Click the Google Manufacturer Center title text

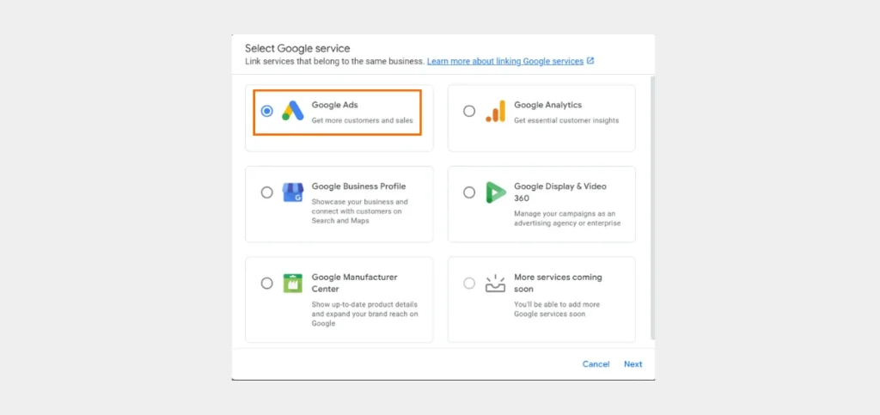click(355, 284)
